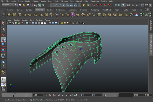Toggle smooth shade all in the viewport panel
The width and height of the screenshot is (153, 102).
pyautogui.click(x=53, y=23)
